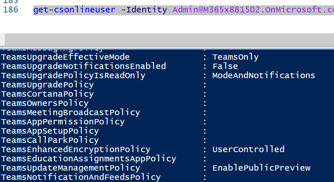Click the TeamsNotificationAndFeedsPolicy property name
The width and height of the screenshot is (334, 182).
click(81, 177)
